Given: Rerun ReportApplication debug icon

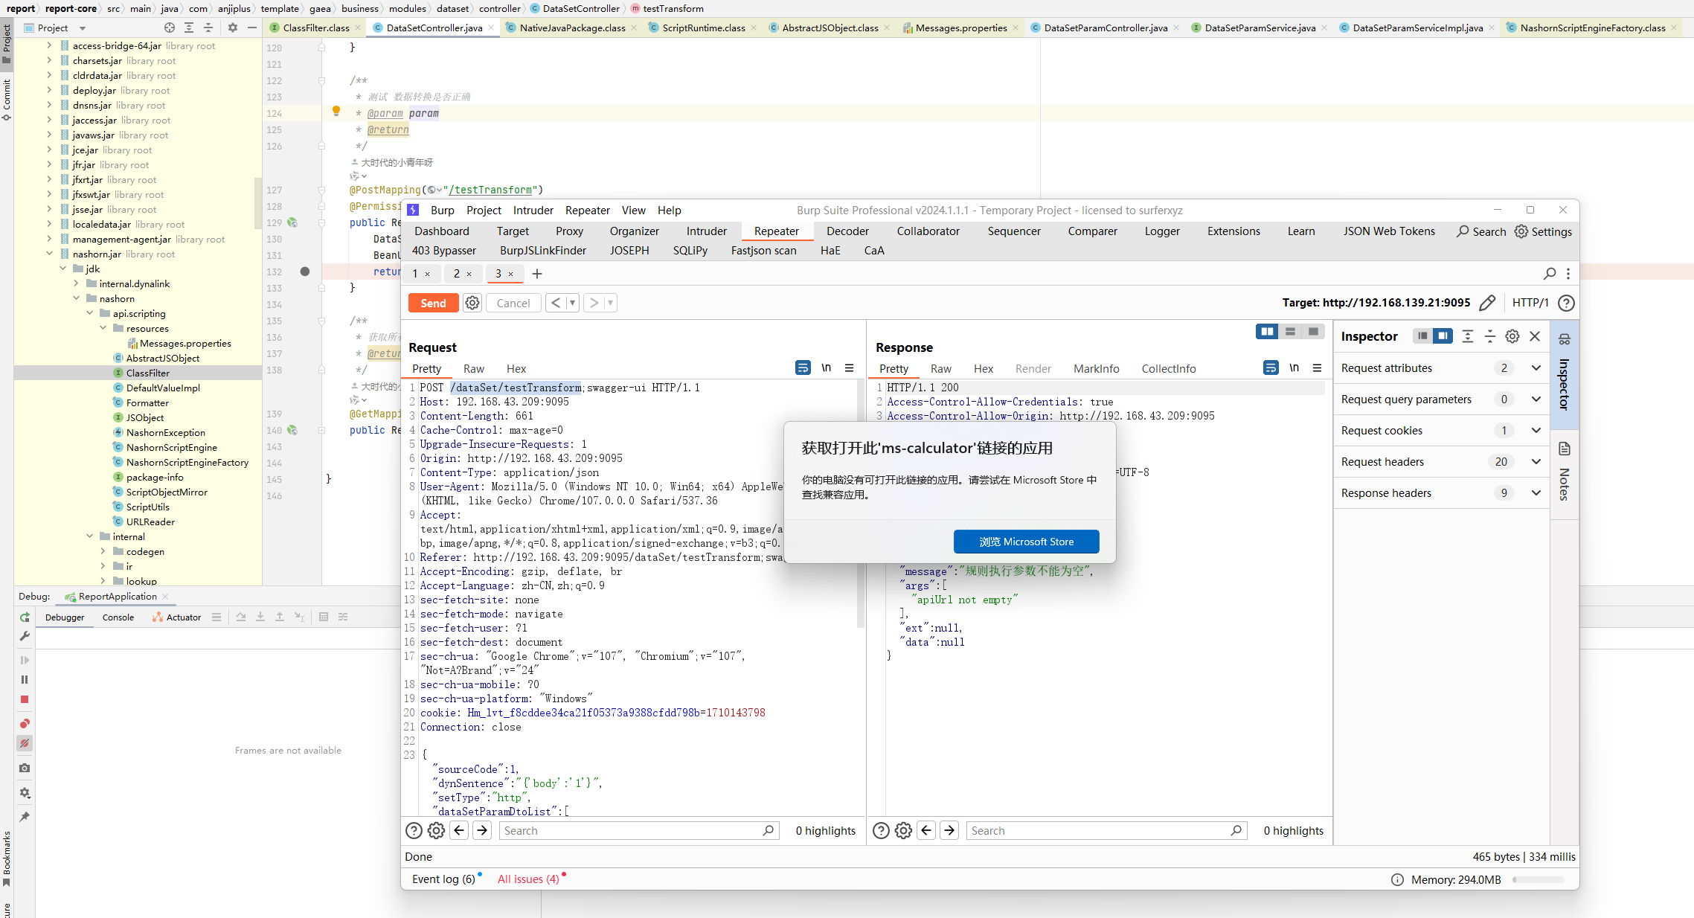Looking at the screenshot, I should pyautogui.click(x=25, y=617).
